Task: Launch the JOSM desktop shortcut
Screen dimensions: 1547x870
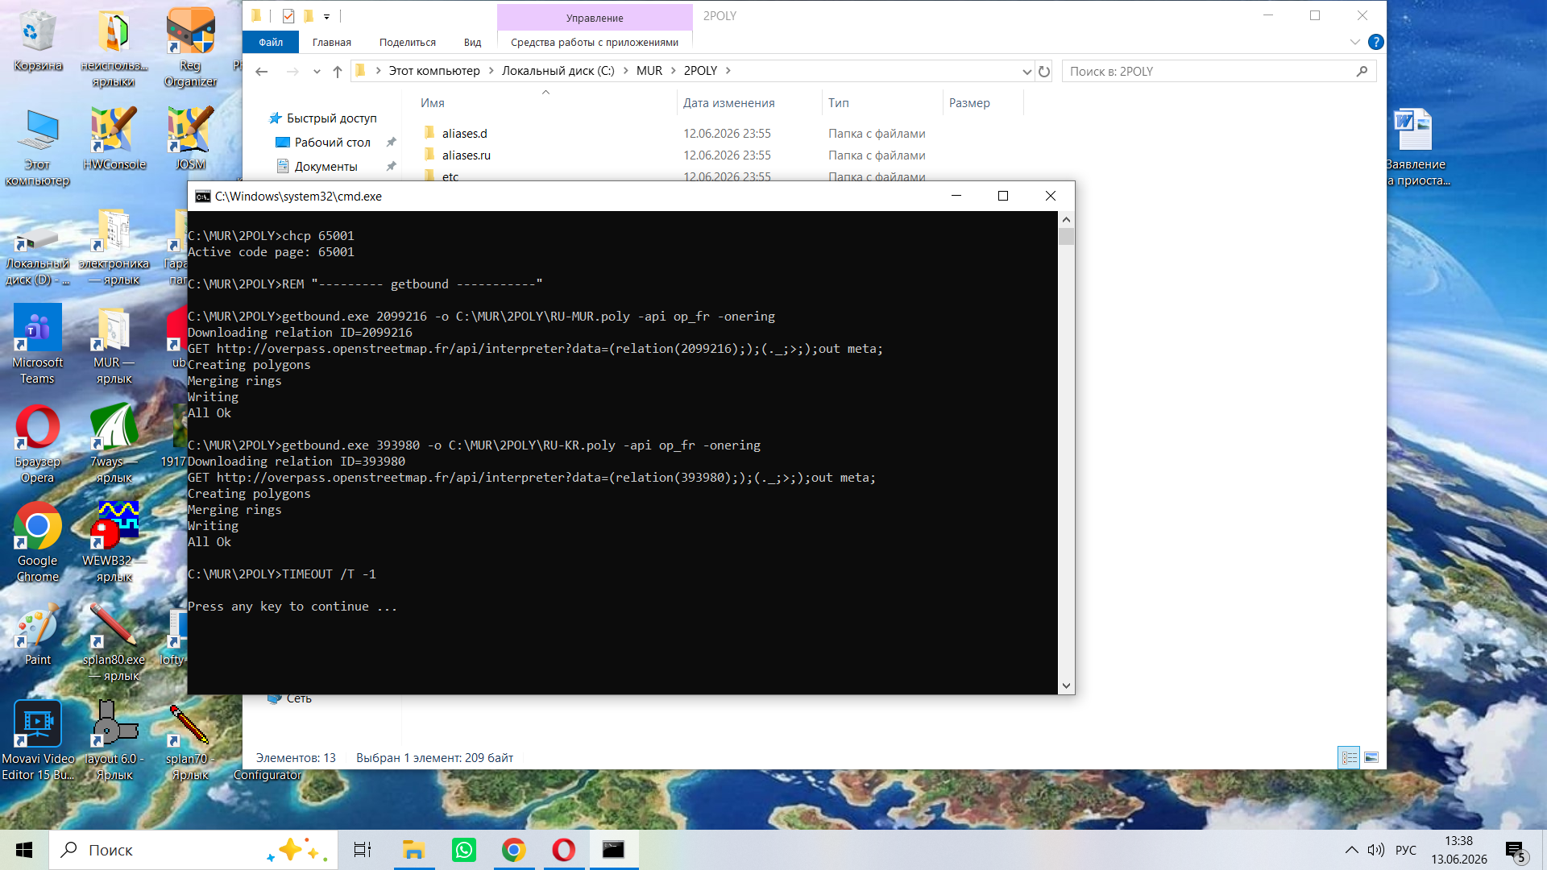Action: [190, 138]
